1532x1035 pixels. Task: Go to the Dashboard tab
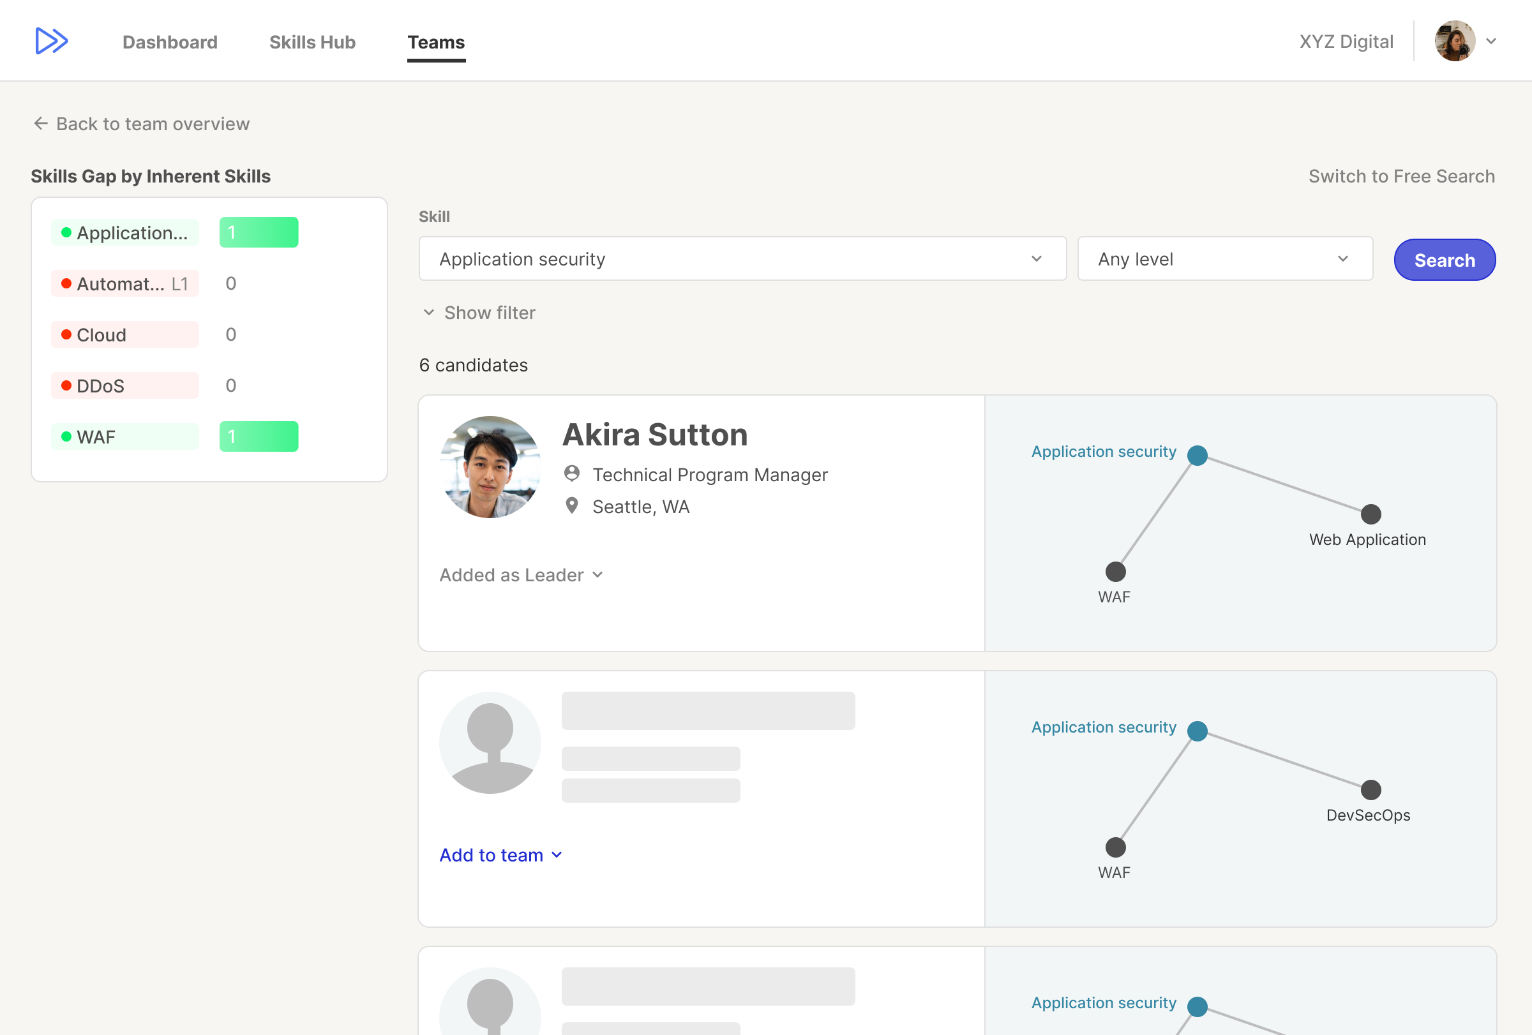pyautogui.click(x=169, y=42)
